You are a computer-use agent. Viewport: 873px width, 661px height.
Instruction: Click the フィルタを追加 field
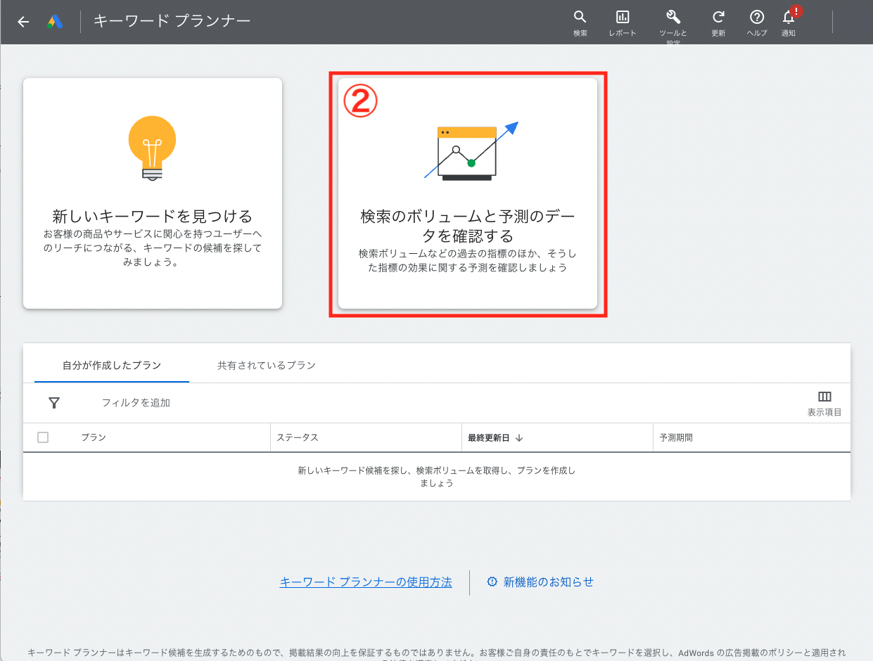coord(136,403)
